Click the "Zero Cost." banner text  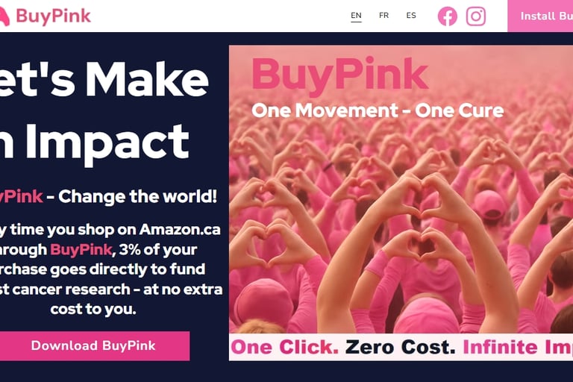click(x=401, y=347)
